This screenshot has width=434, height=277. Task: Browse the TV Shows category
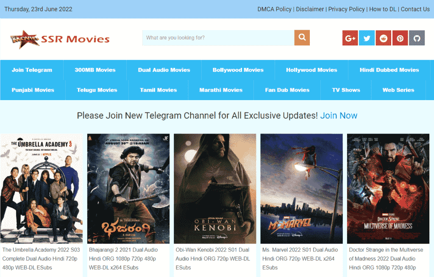[346, 90]
